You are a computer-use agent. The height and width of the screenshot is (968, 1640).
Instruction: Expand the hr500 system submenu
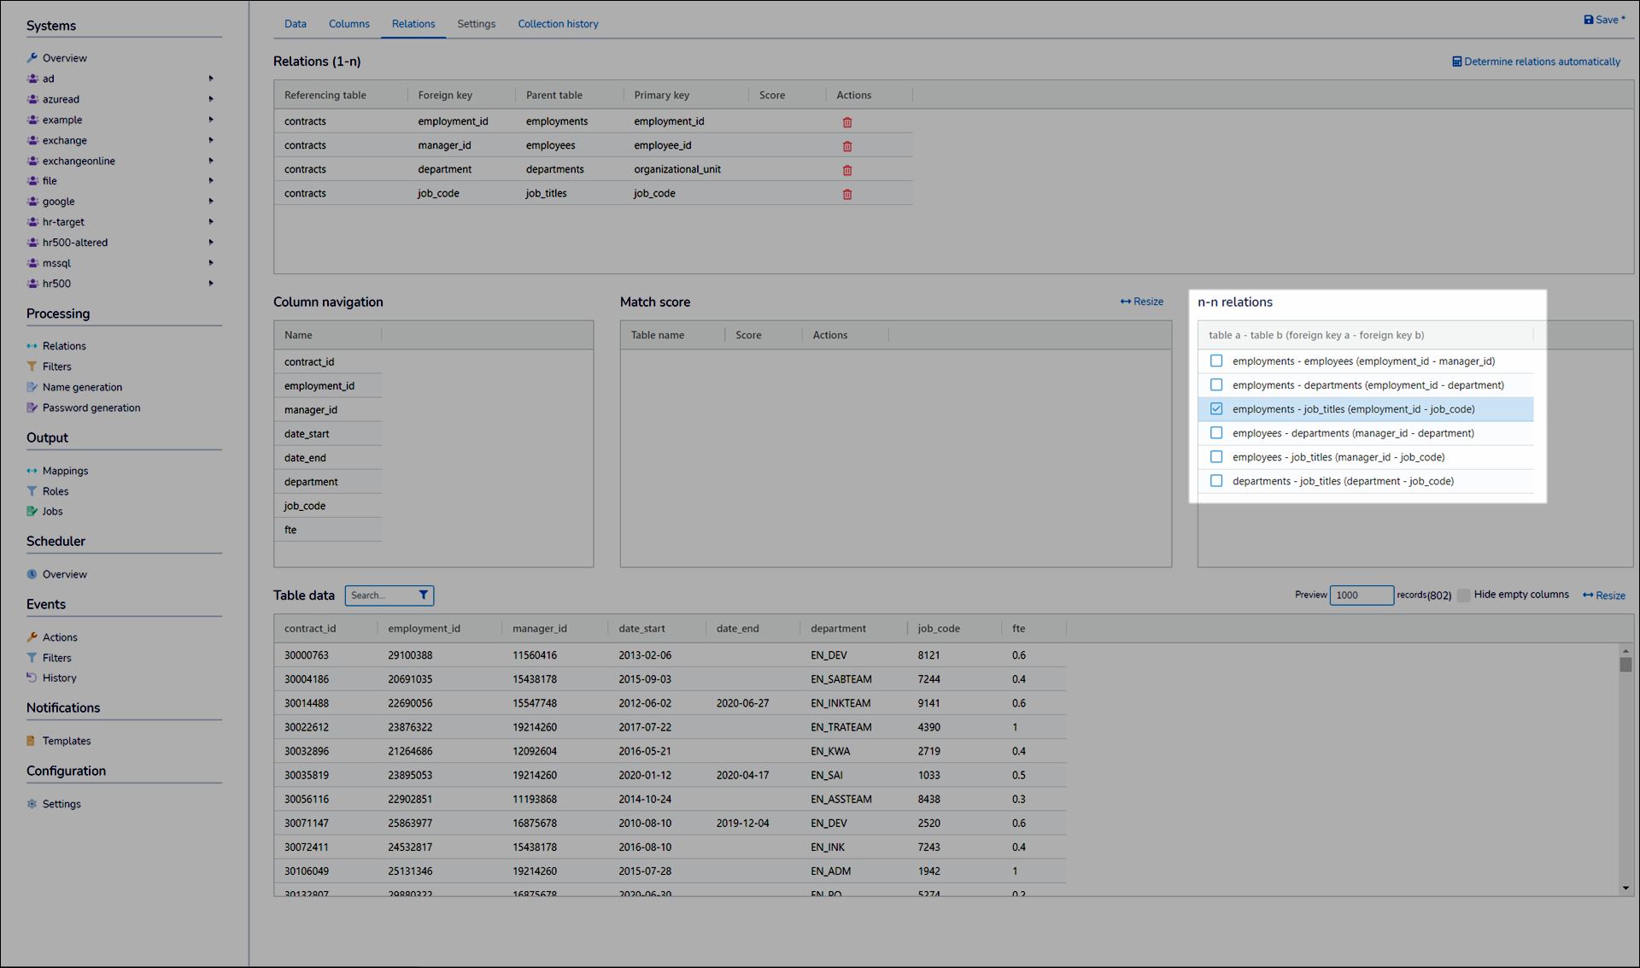(x=211, y=284)
